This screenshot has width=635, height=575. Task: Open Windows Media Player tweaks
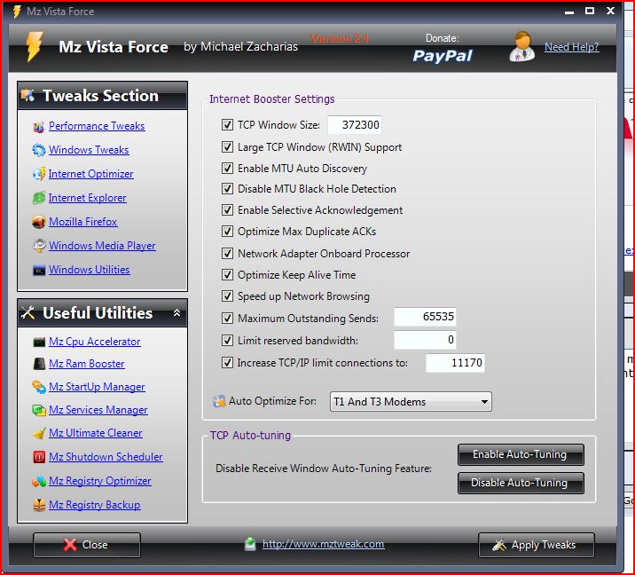[x=102, y=246]
